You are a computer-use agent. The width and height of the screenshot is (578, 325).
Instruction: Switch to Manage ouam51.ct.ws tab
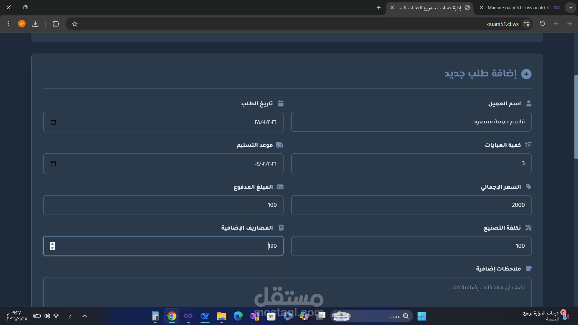coord(518,8)
